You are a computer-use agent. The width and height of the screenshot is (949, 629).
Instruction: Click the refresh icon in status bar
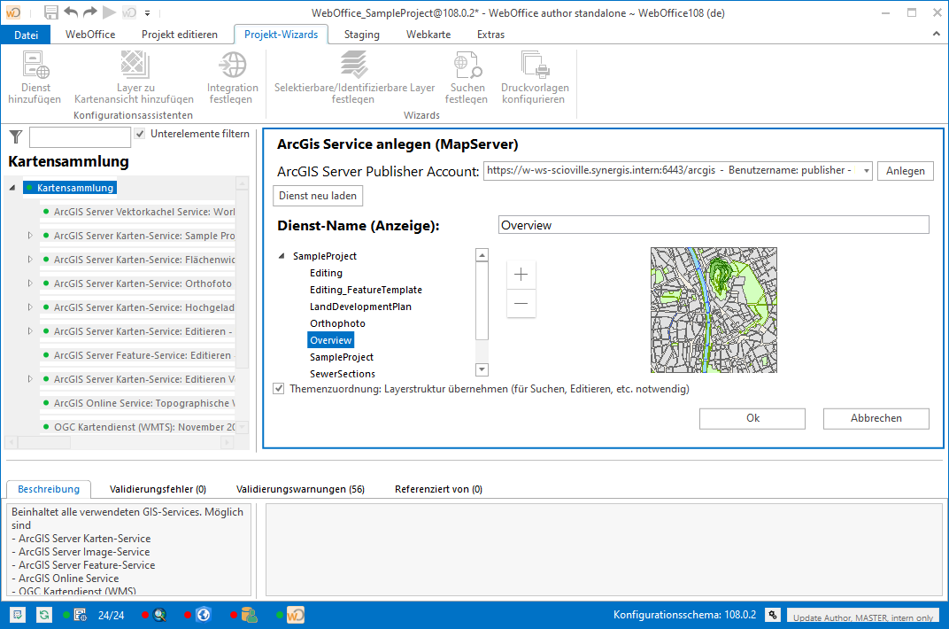pos(44,614)
